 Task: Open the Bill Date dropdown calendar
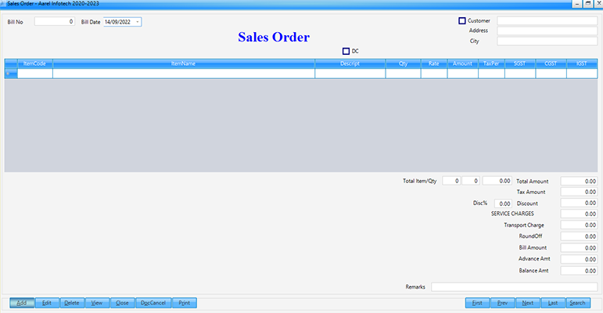click(x=138, y=22)
